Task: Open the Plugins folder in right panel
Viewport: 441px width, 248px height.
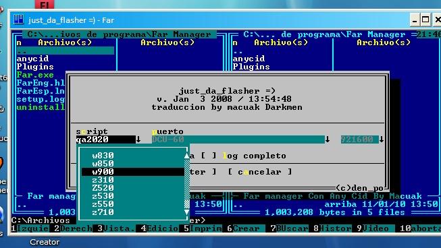Action: tap(251, 67)
